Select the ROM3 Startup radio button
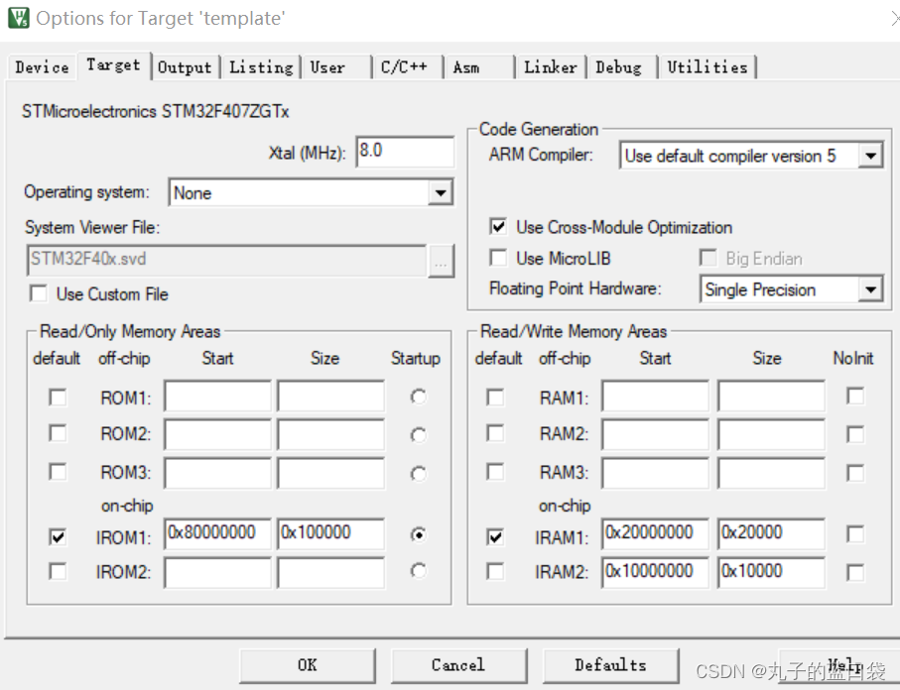This screenshot has height=690, width=900. pos(419,474)
